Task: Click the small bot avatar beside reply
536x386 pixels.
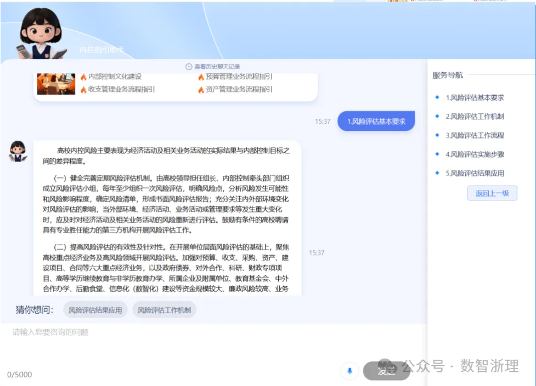Action: [x=18, y=151]
